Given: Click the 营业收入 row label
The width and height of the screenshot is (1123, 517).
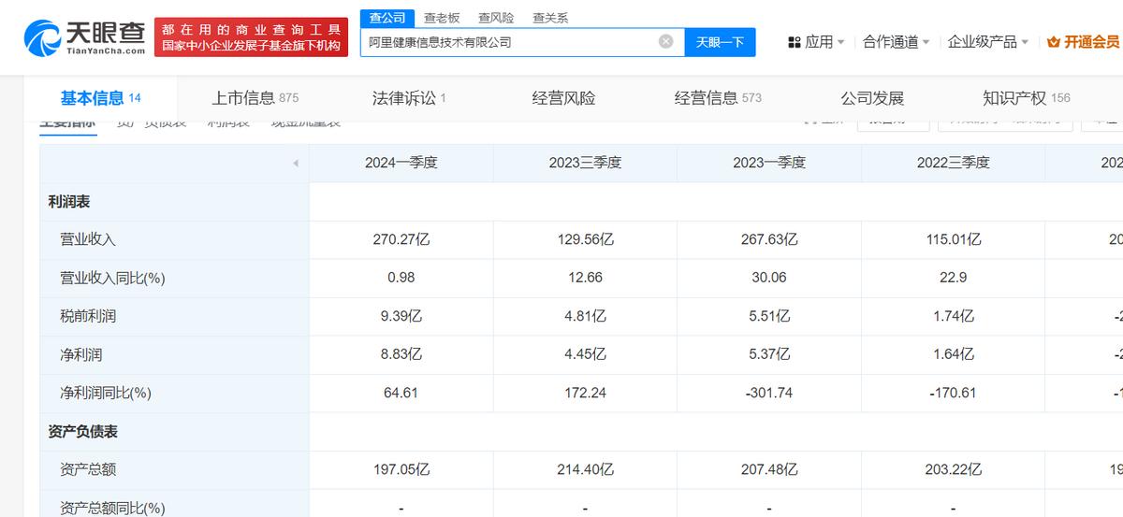Looking at the screenshot, I should point(88,239).
